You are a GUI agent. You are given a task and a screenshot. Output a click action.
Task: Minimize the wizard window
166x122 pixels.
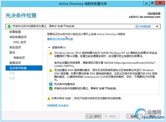(x=146, y=3)
